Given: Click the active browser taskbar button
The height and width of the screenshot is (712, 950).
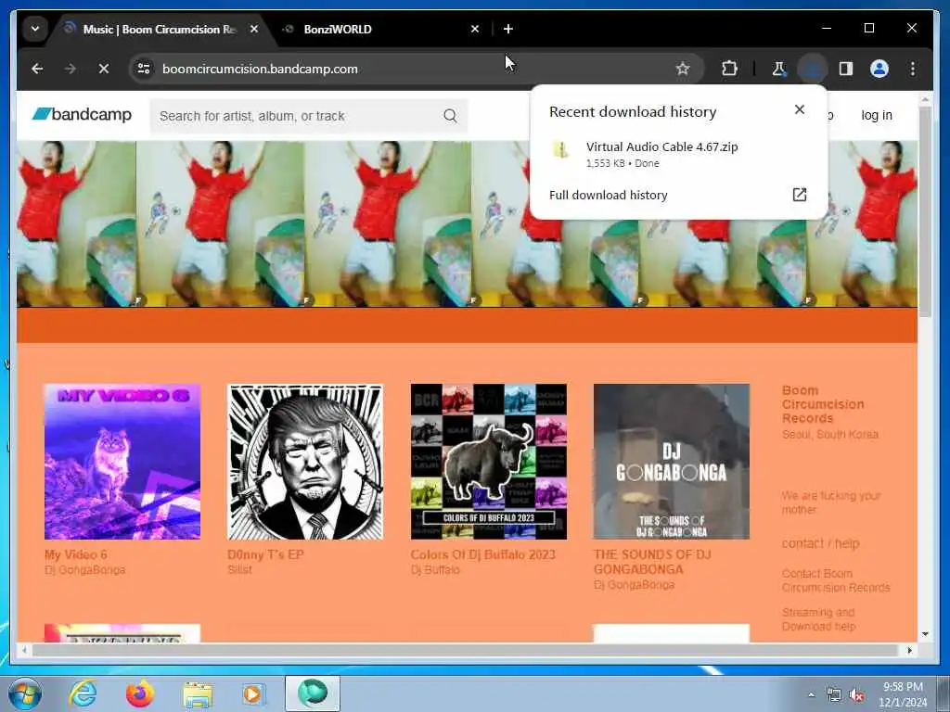Looking at the screenshot, I should 313,693.
